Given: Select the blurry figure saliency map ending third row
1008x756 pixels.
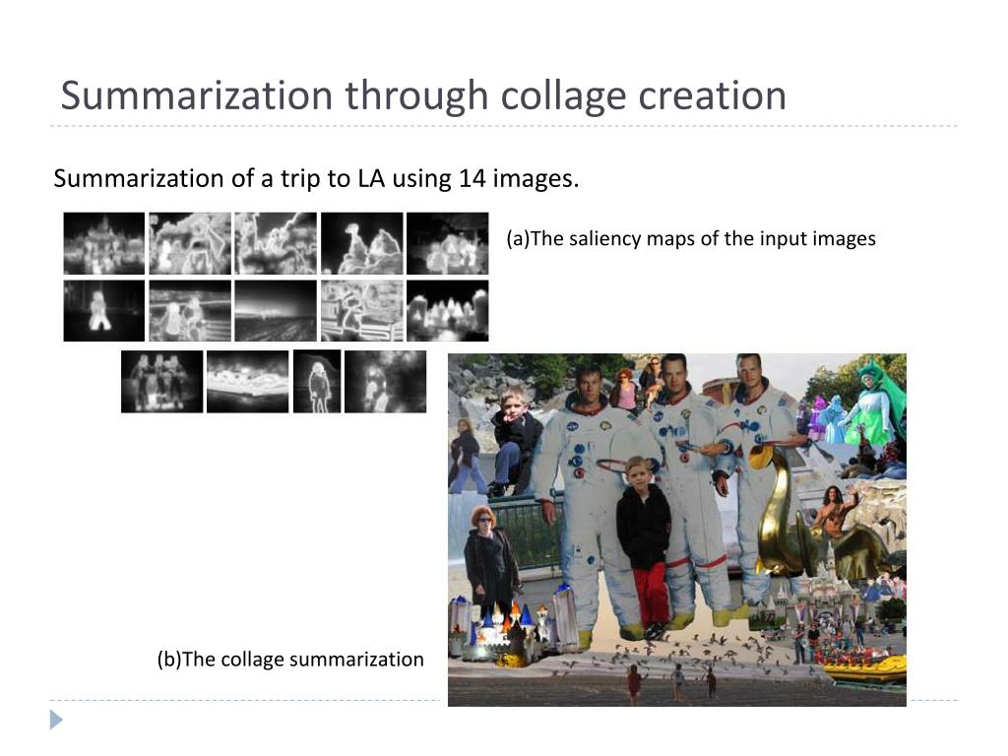Looking at the screenshot, I should (386, 381).
